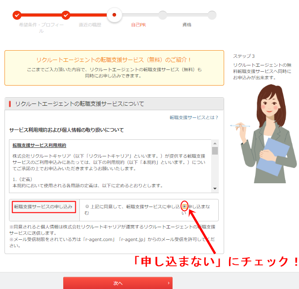Image resolution: width=299 pixels, height=289 pixels.
Task: Select the 希望条件・プロフィール step label
Action: click(41, 28)
